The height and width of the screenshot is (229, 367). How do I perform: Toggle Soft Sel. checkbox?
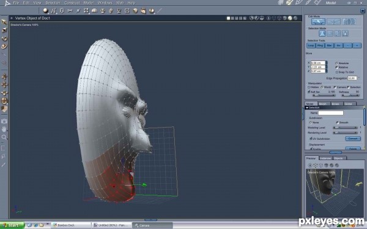point(309,92)
